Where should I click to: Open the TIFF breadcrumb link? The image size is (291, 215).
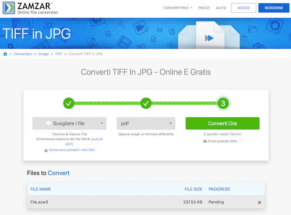coord(59,54)
